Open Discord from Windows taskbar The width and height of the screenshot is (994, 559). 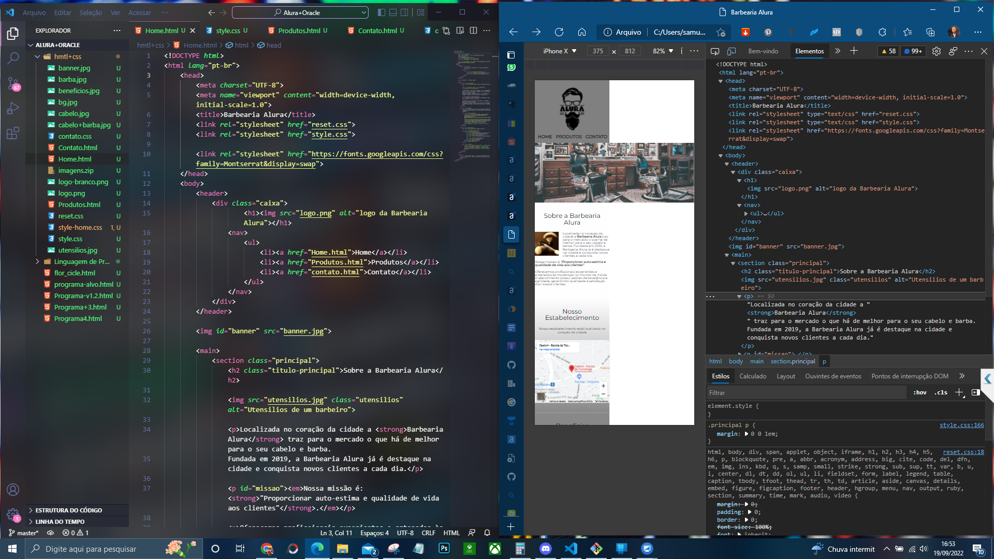(545, 549)
